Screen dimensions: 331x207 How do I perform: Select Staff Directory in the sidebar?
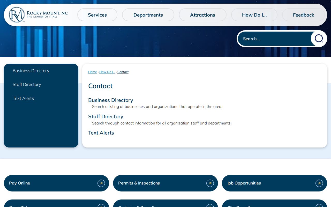(x=27, y=84)
